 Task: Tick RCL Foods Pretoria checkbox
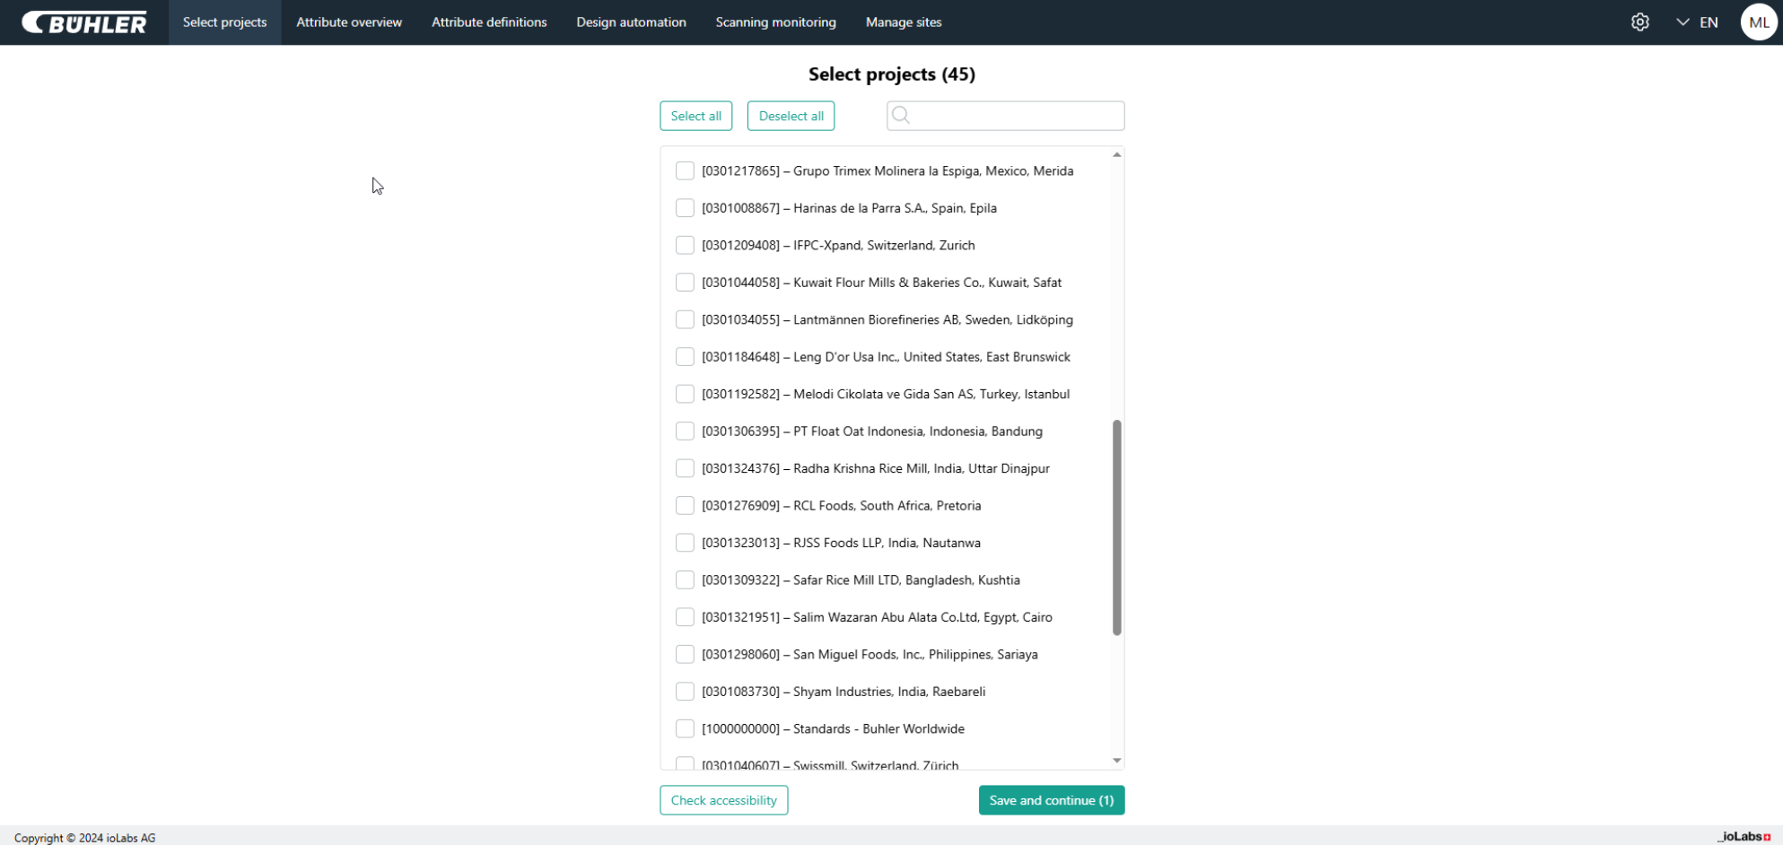pyautogui.click(x=685, y=506)
